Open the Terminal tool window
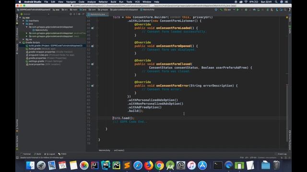This screenshot has width=307, height=172. point(25,154)
